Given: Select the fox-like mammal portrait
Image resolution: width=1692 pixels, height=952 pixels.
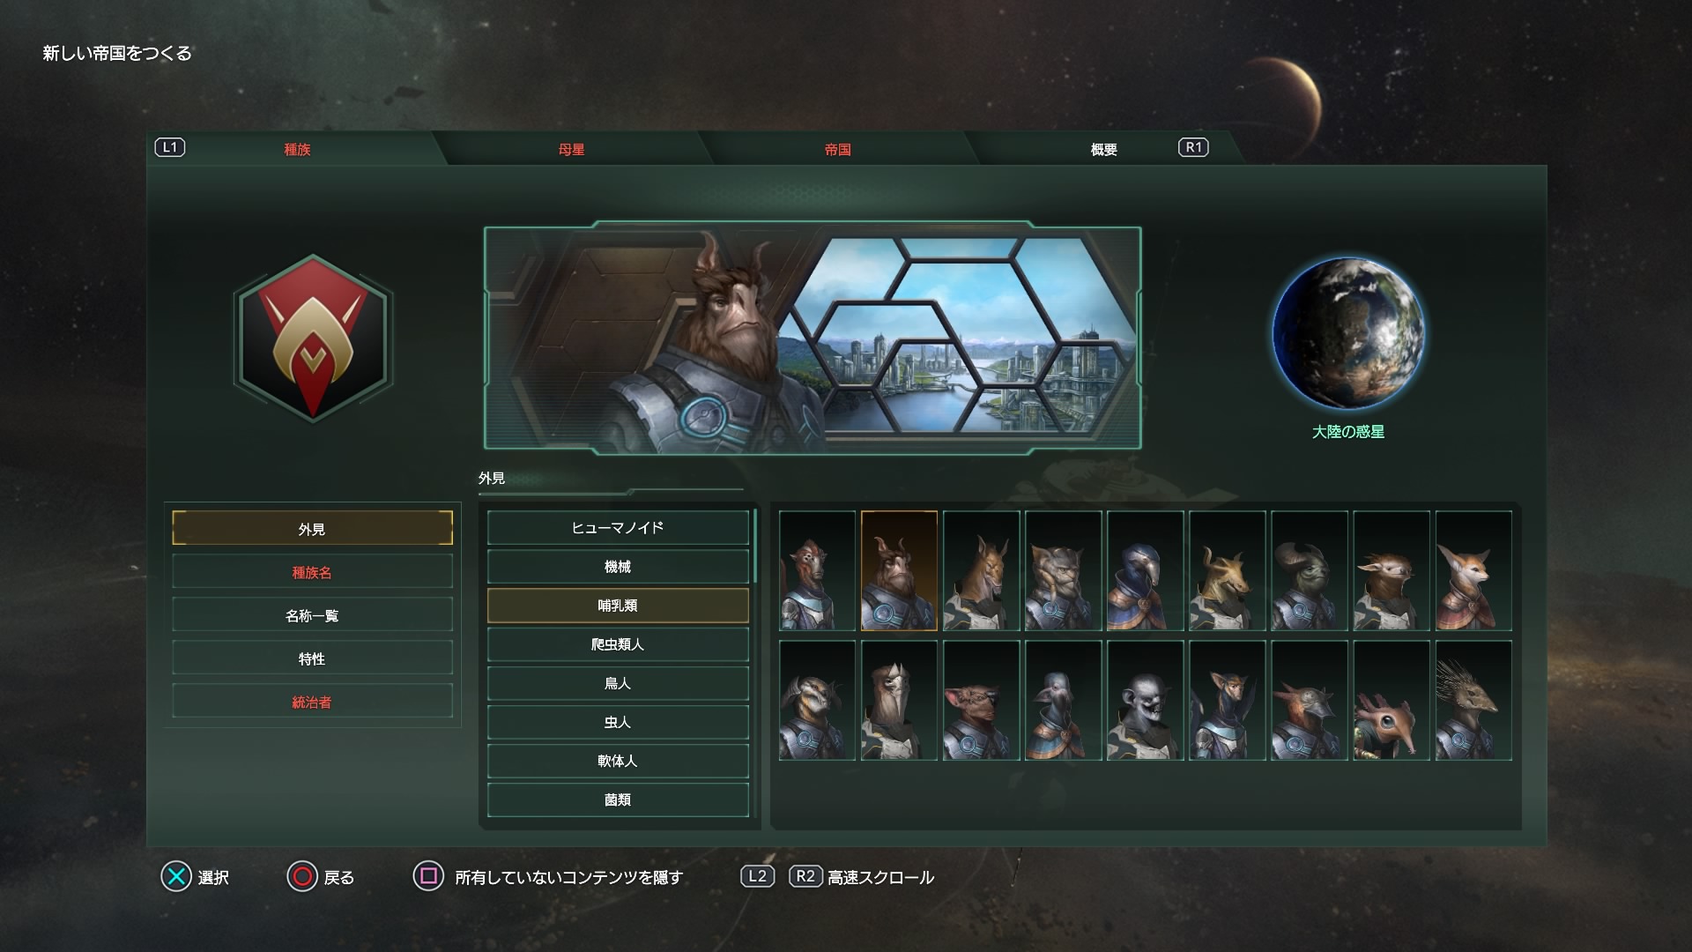Looking at the screenshot, I should click(1473, 570).
